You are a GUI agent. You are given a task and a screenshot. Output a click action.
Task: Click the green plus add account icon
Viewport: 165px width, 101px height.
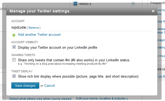[14, 35]
